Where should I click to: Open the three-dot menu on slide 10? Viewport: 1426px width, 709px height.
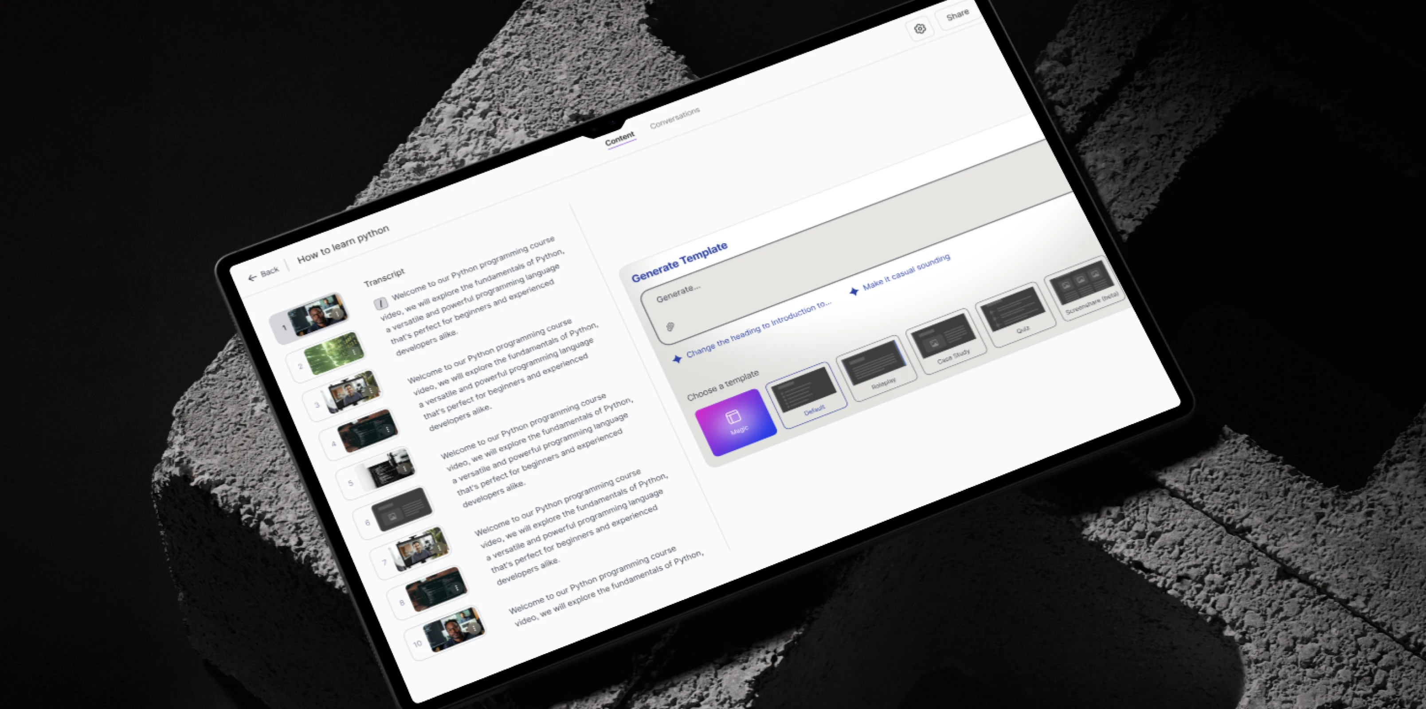click(x=474, y=628)
